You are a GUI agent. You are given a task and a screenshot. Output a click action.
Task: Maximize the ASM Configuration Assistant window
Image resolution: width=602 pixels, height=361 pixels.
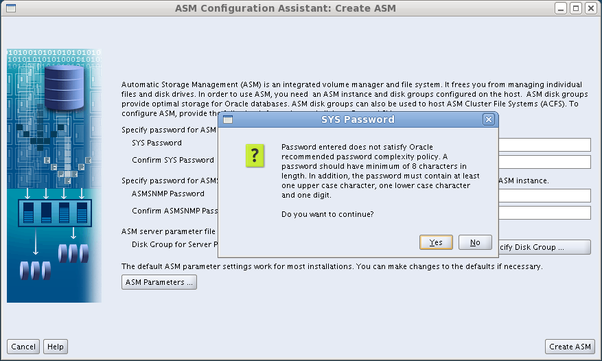[x=576, y=8]
